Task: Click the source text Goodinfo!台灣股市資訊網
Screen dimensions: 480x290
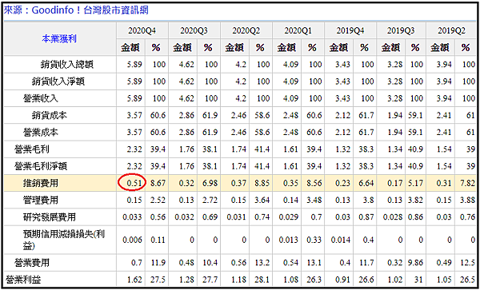Action: [x=90, y=10]
